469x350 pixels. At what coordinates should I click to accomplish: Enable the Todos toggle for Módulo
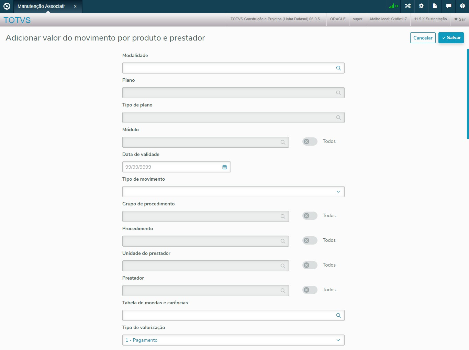point(310,142)
